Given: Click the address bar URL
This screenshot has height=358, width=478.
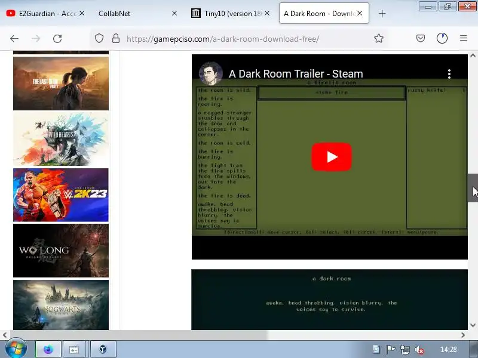Looking at the screenshot, I should click(x=222, y=39).
